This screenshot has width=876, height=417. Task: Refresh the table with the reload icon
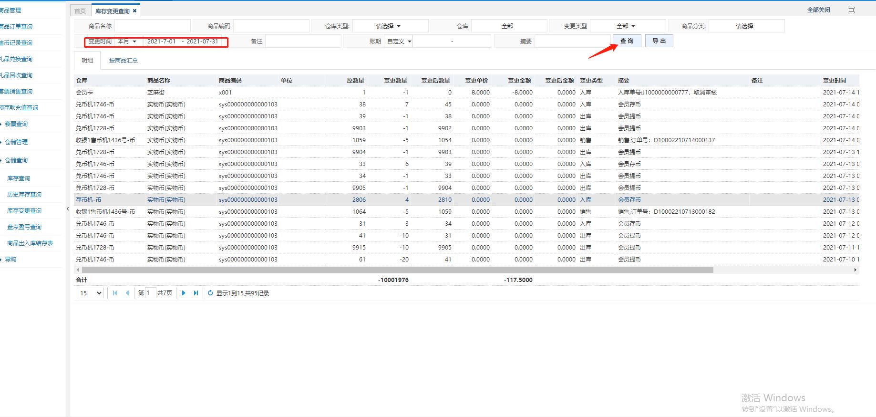[x=210, y=293]
